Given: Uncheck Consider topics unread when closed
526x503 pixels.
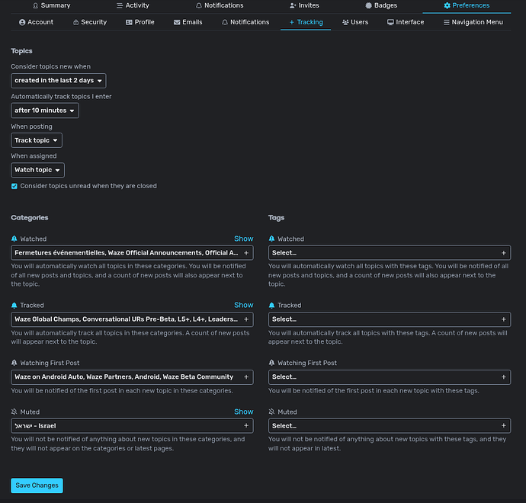Looking at the screenshot, I should coord(14,186).
